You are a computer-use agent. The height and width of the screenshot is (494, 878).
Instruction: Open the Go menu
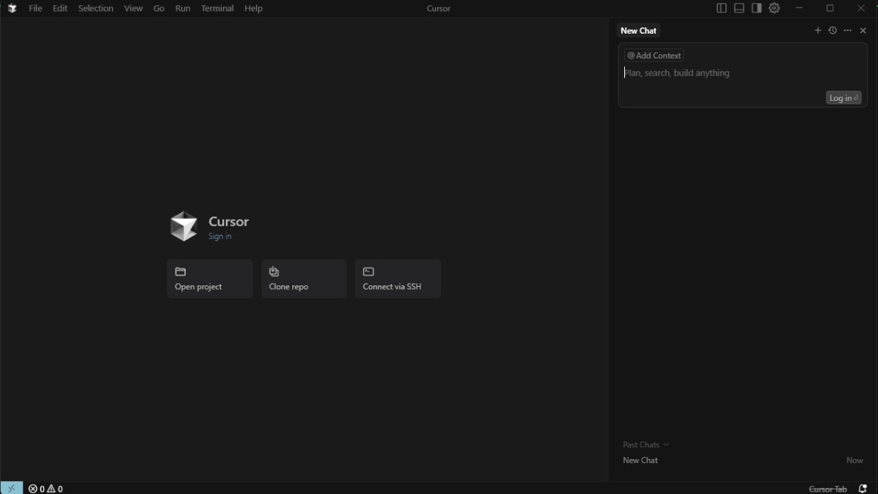159,8
